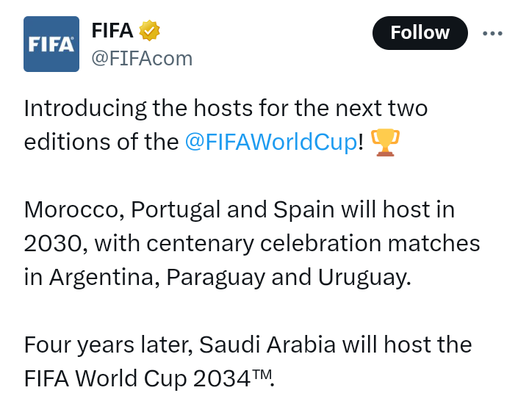Click the FIFA profile avatar logo
The width and height of the screenshot is (529, 404).
click(x=51, y=44)
